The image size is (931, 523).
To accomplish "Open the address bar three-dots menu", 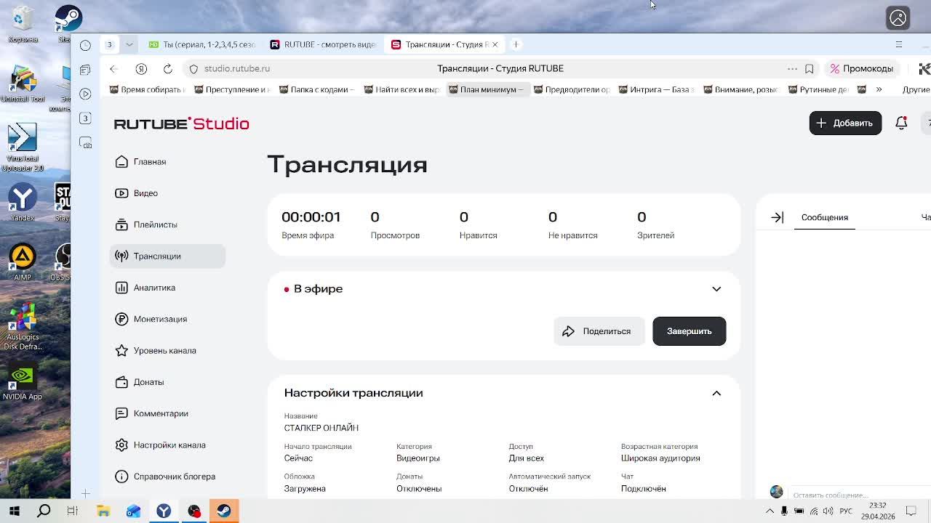I will (x=792, y=68).
